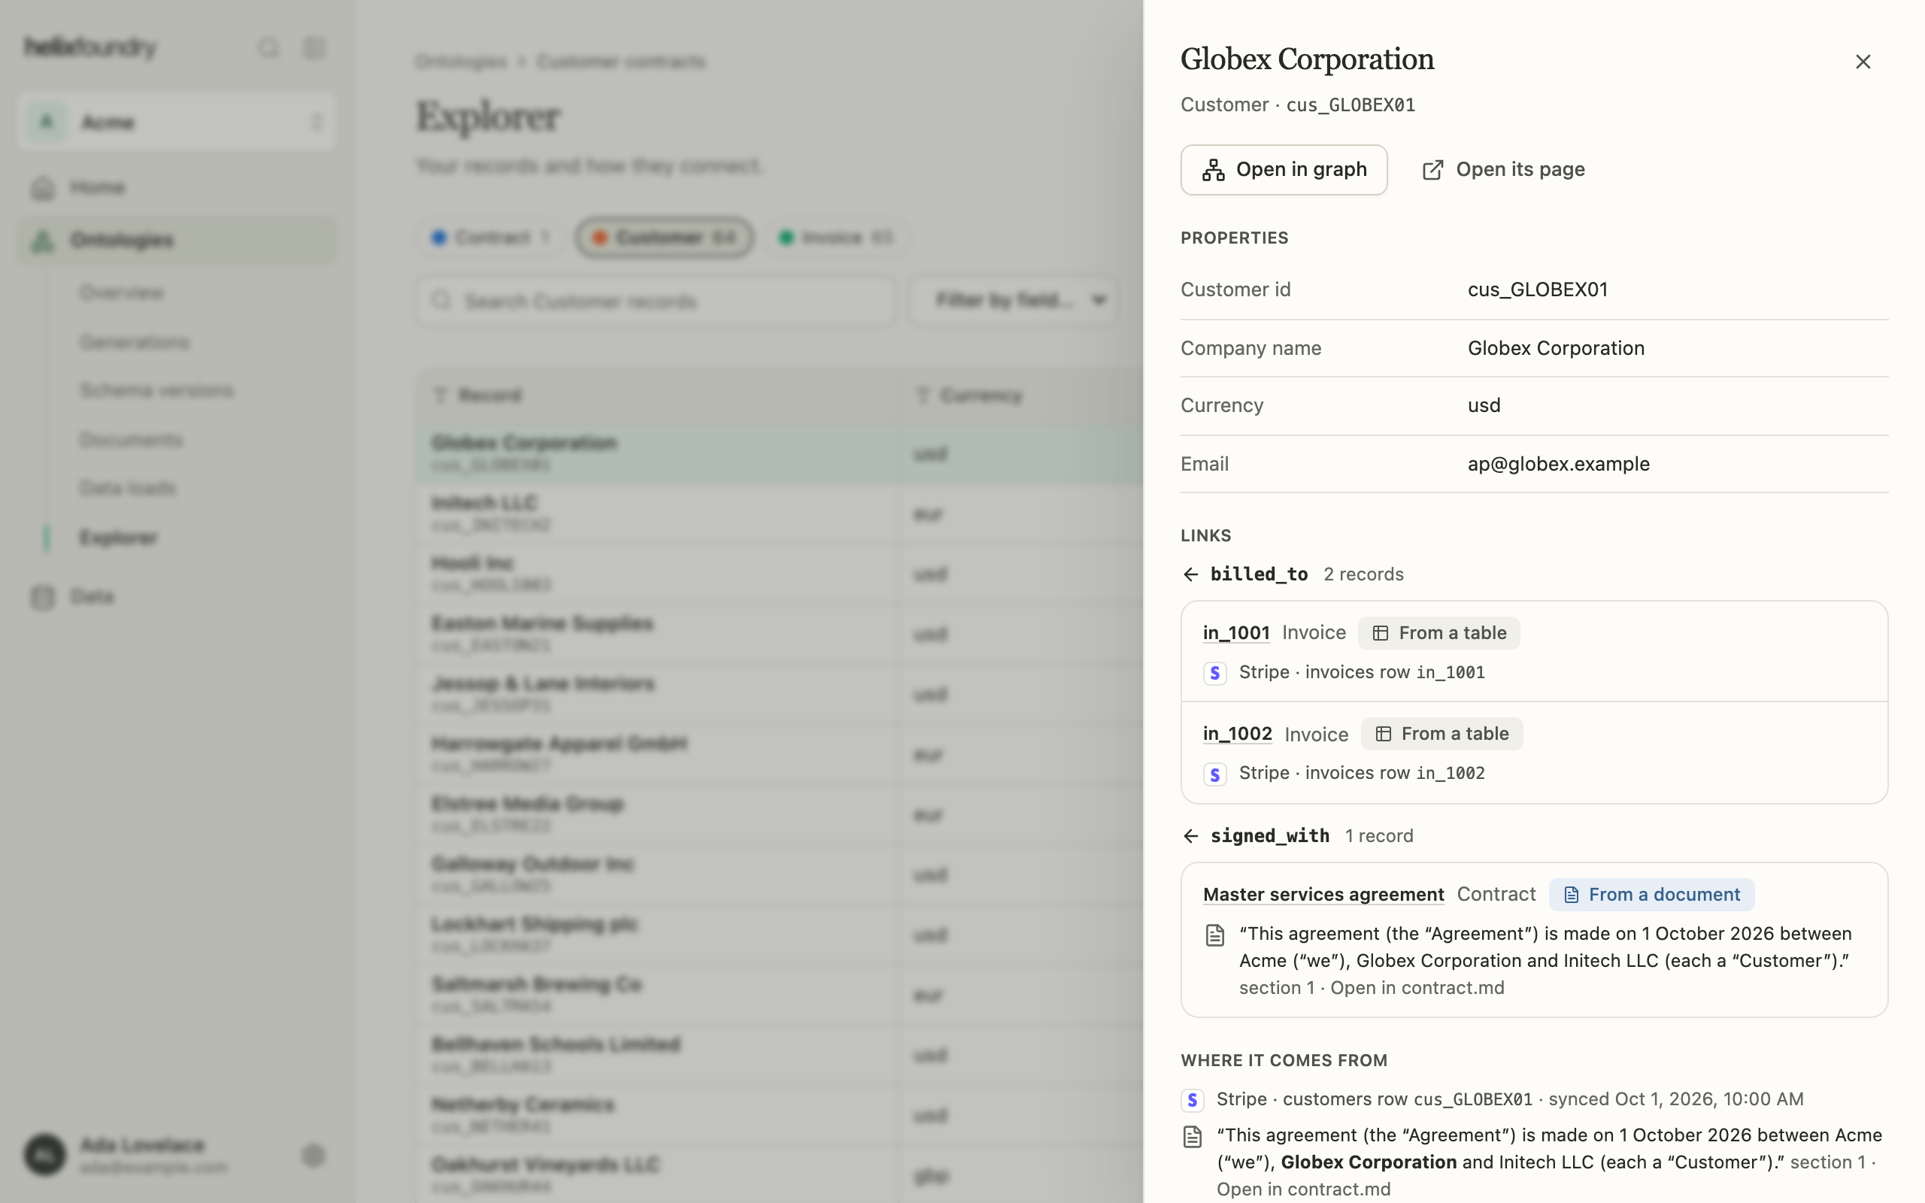1925x1203 pixels.
Task: Close the Globex Corporation detail panel
Action: click(x=1862, y=61)
